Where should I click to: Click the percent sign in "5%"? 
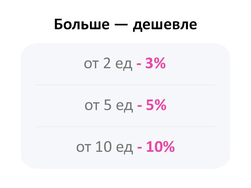point(161,105)
